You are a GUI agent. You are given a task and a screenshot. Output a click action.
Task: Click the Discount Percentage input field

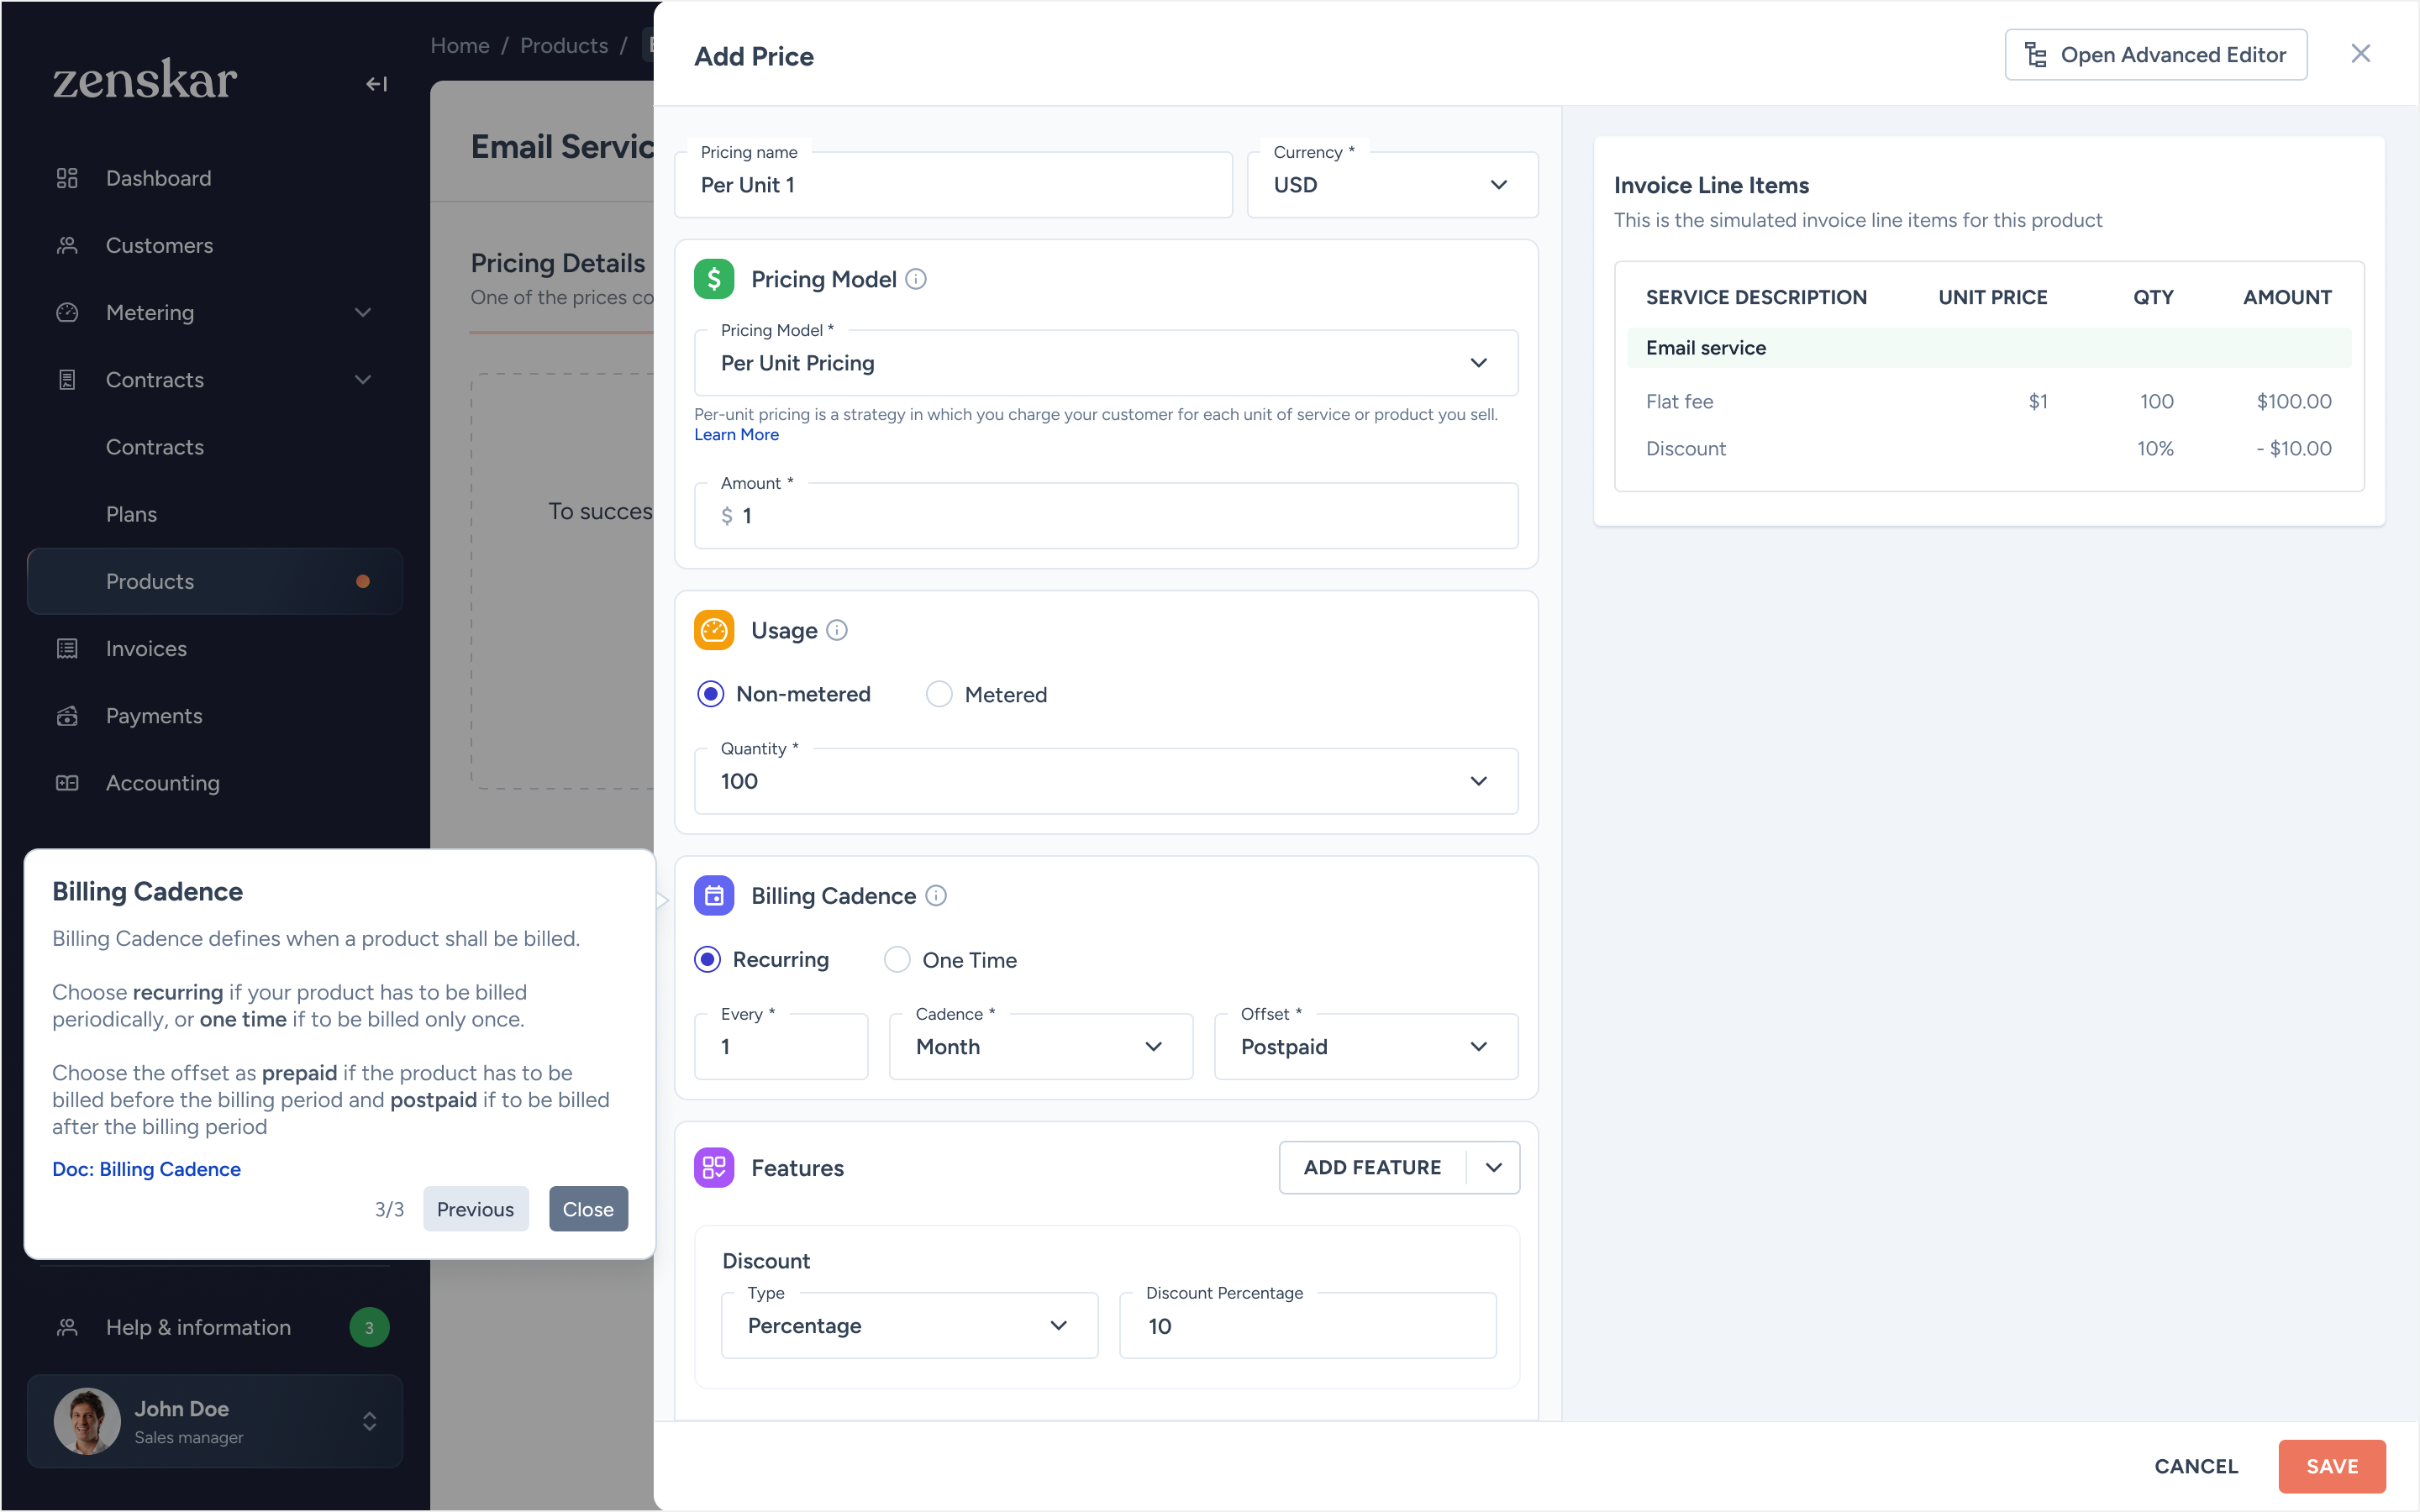(x=1308, y=1326)
